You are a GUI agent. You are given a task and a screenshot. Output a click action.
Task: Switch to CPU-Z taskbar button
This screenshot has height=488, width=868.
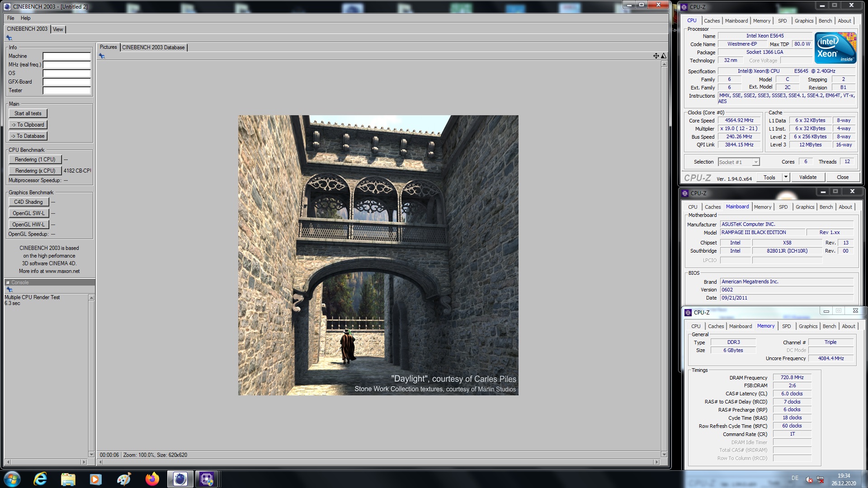pyautogui.click(x=207, y=479)
